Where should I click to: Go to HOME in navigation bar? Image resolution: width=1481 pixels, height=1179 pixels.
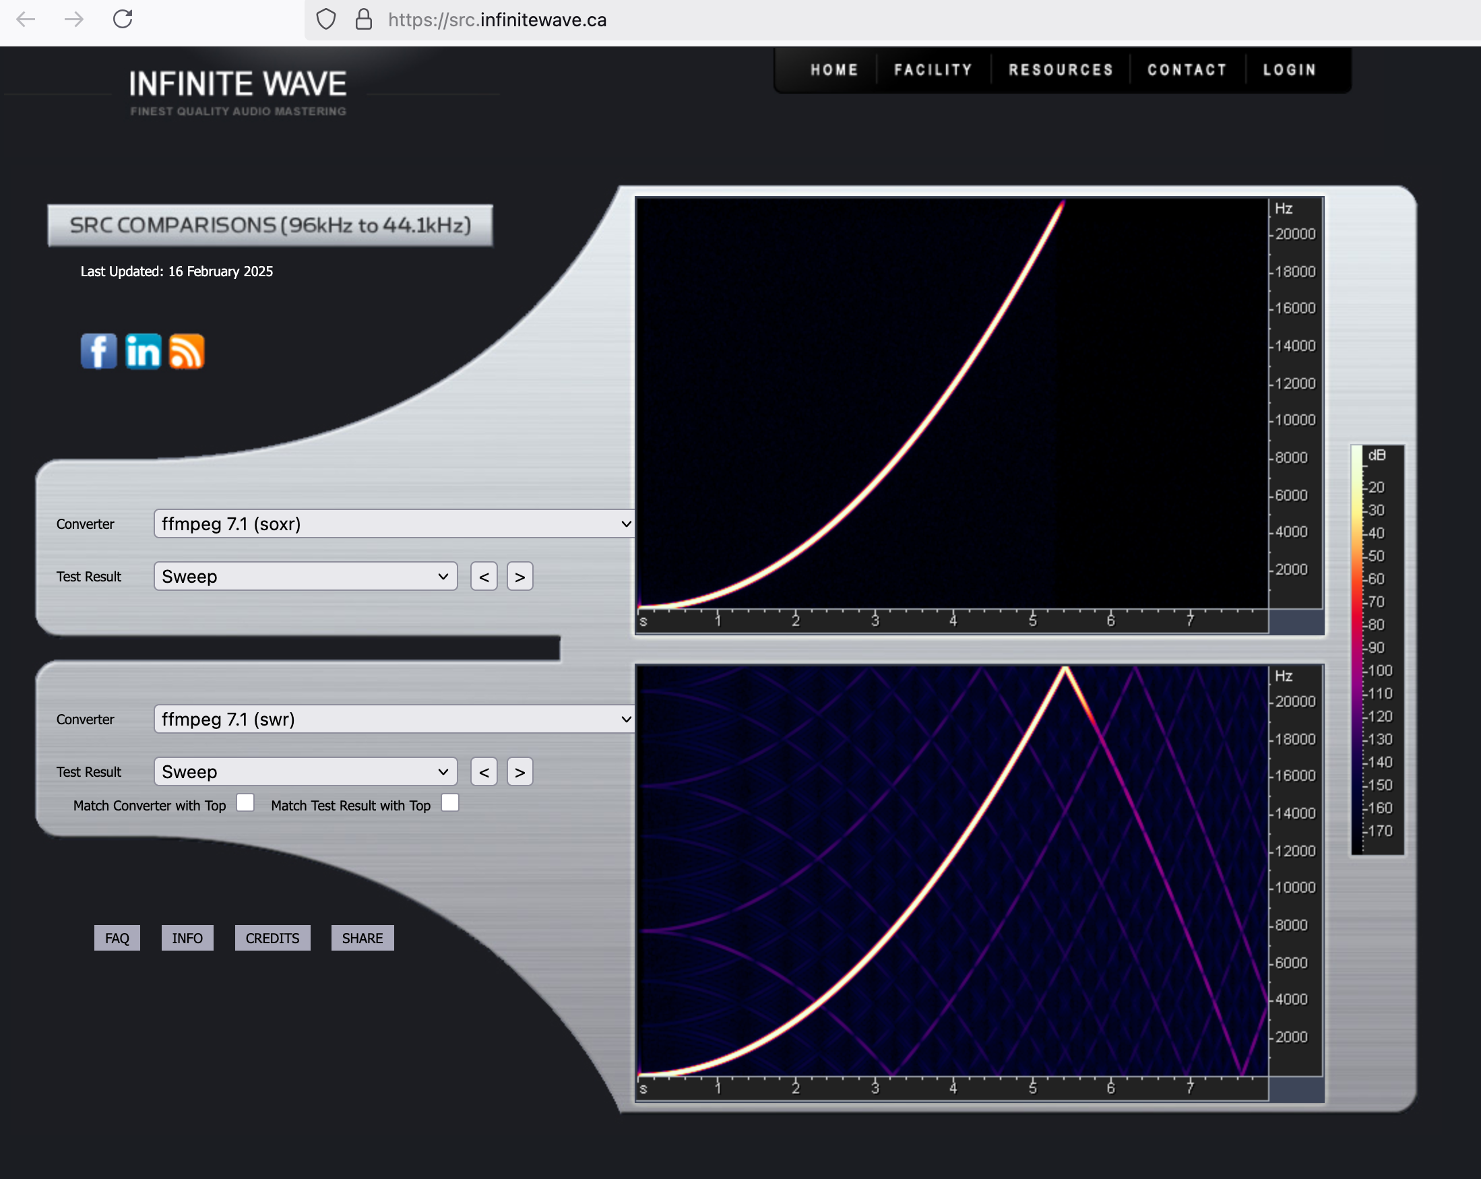tap(834, 70)
